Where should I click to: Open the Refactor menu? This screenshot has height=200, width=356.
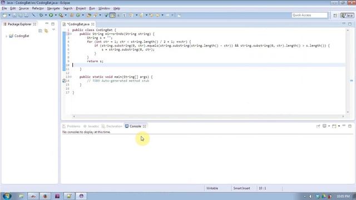tap(38, 8)
